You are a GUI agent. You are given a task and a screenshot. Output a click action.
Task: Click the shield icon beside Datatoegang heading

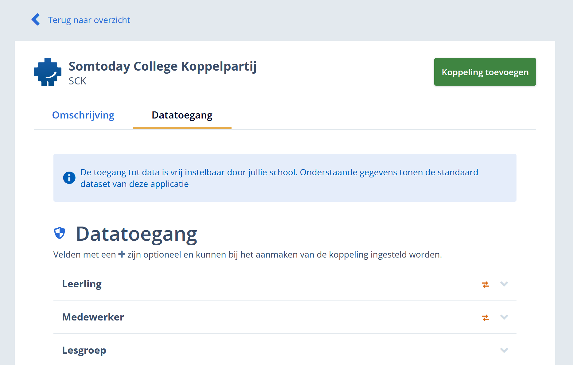[60, 233]
